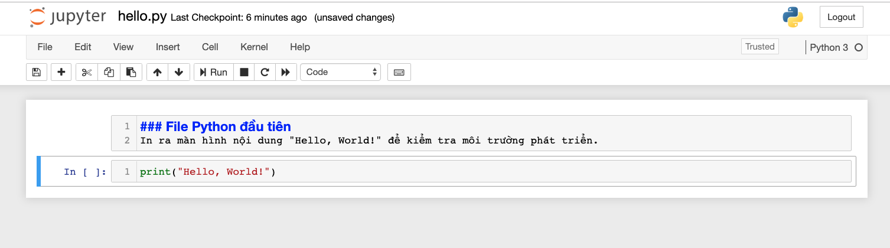
Task: Click the Logout button
Action: [x=842, y=17]
